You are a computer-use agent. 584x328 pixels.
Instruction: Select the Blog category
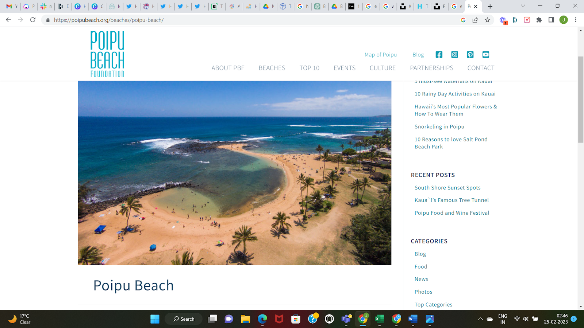pos(420,254)
